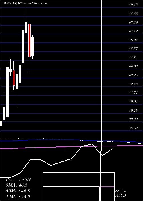143x201 pixels.
Task: Click the 43.25 price axis label
Action: [133, 75]
